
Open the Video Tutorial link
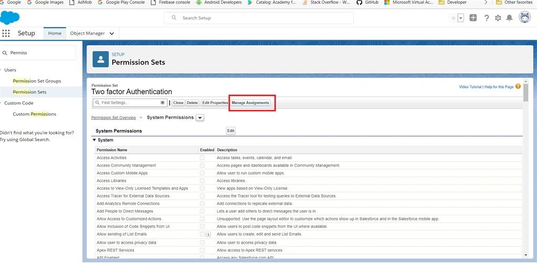470,87
